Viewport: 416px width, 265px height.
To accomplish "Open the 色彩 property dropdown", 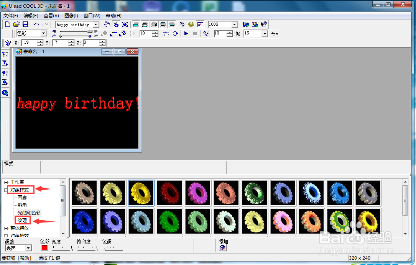I will (44, 33).
